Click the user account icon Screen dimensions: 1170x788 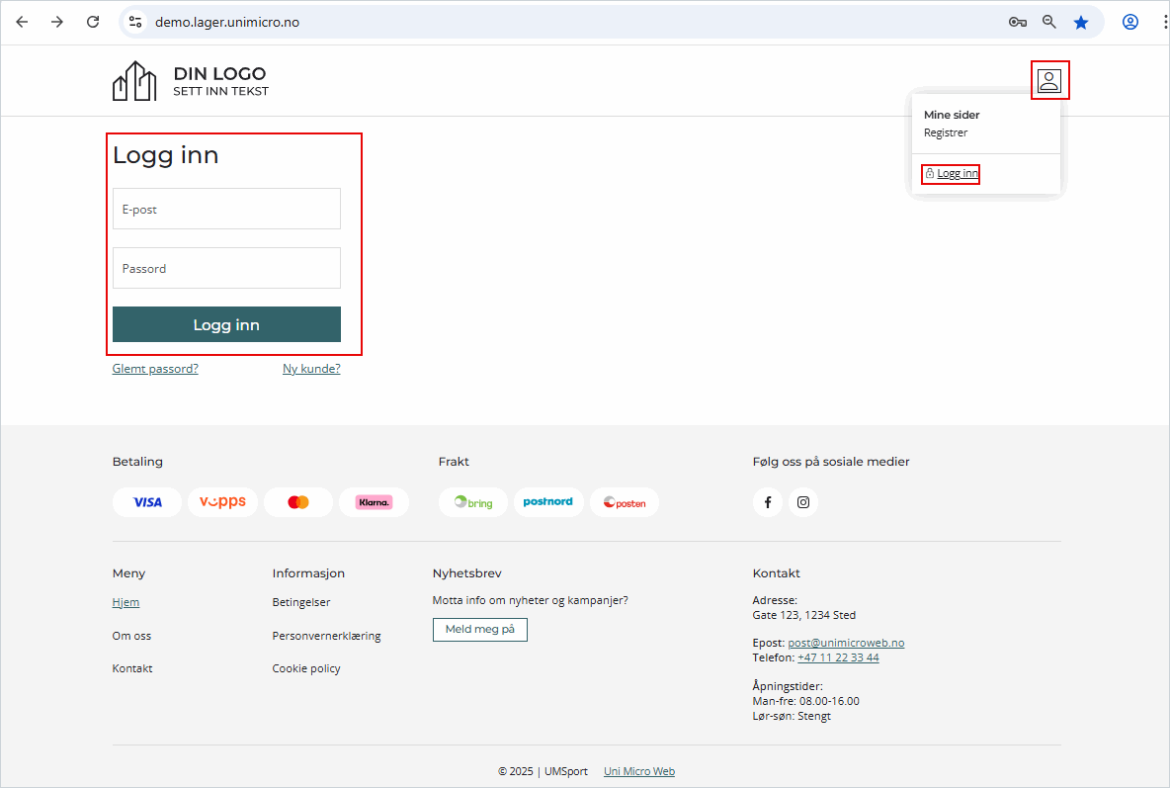pyautogui.click(x=1049, y=80)
